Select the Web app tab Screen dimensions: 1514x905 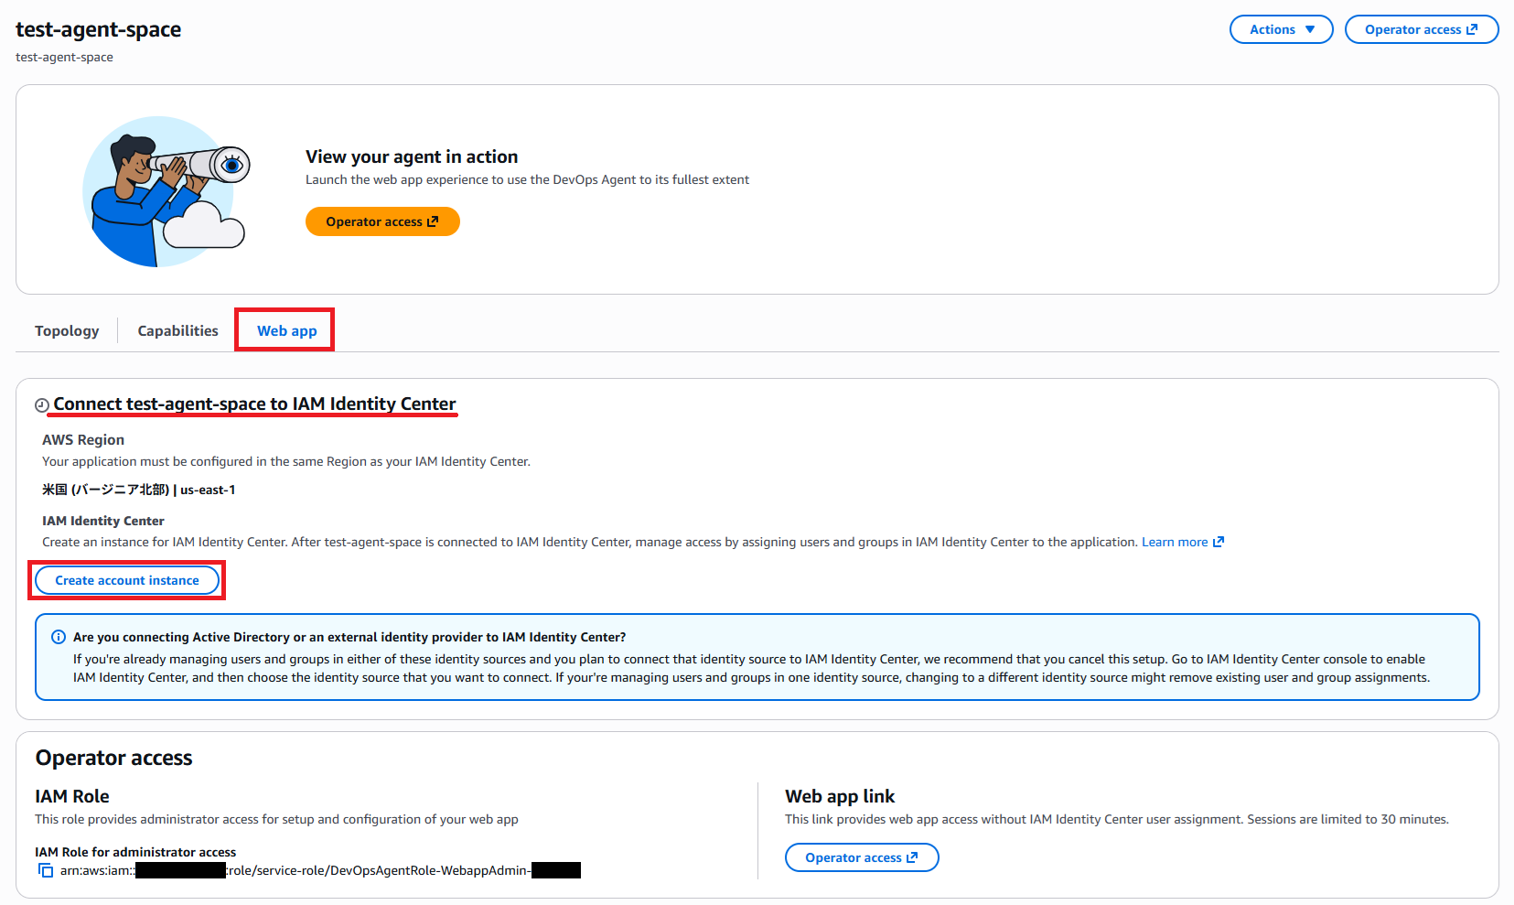[x=284, y=330]
